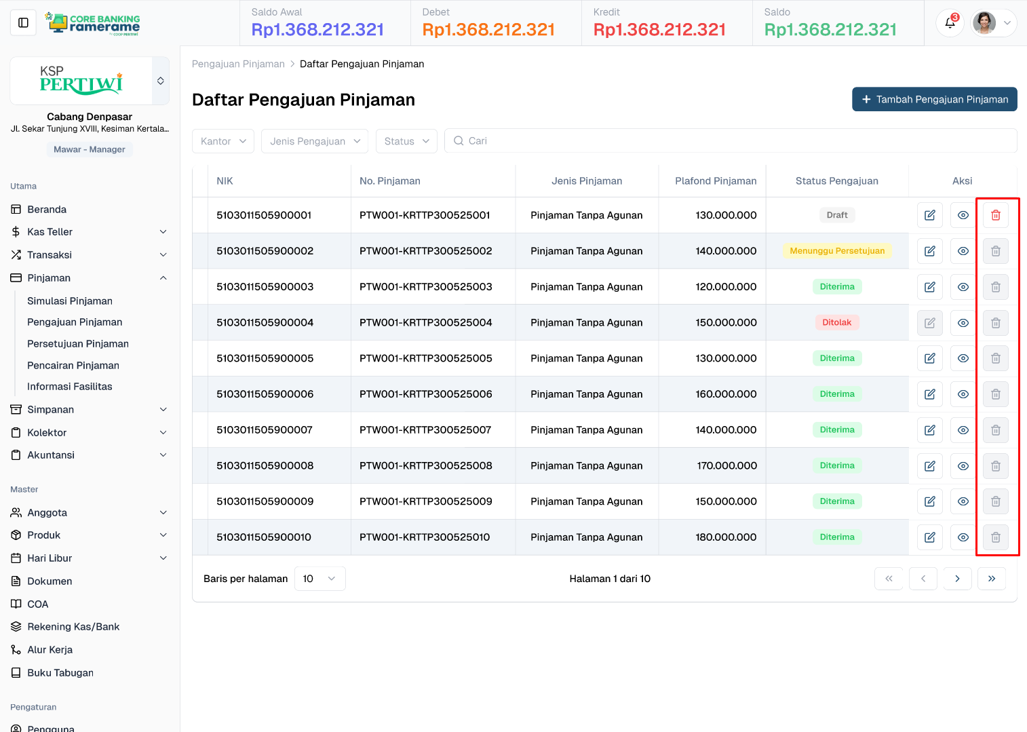Expand the Status filter
This screenshot has height=732, width=1027.
click(406, 140)
